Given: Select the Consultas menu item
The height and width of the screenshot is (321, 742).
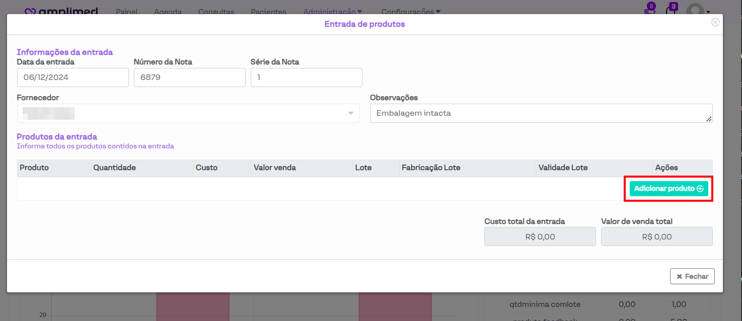Looking at the screenshot, I should tap(216, 12).
